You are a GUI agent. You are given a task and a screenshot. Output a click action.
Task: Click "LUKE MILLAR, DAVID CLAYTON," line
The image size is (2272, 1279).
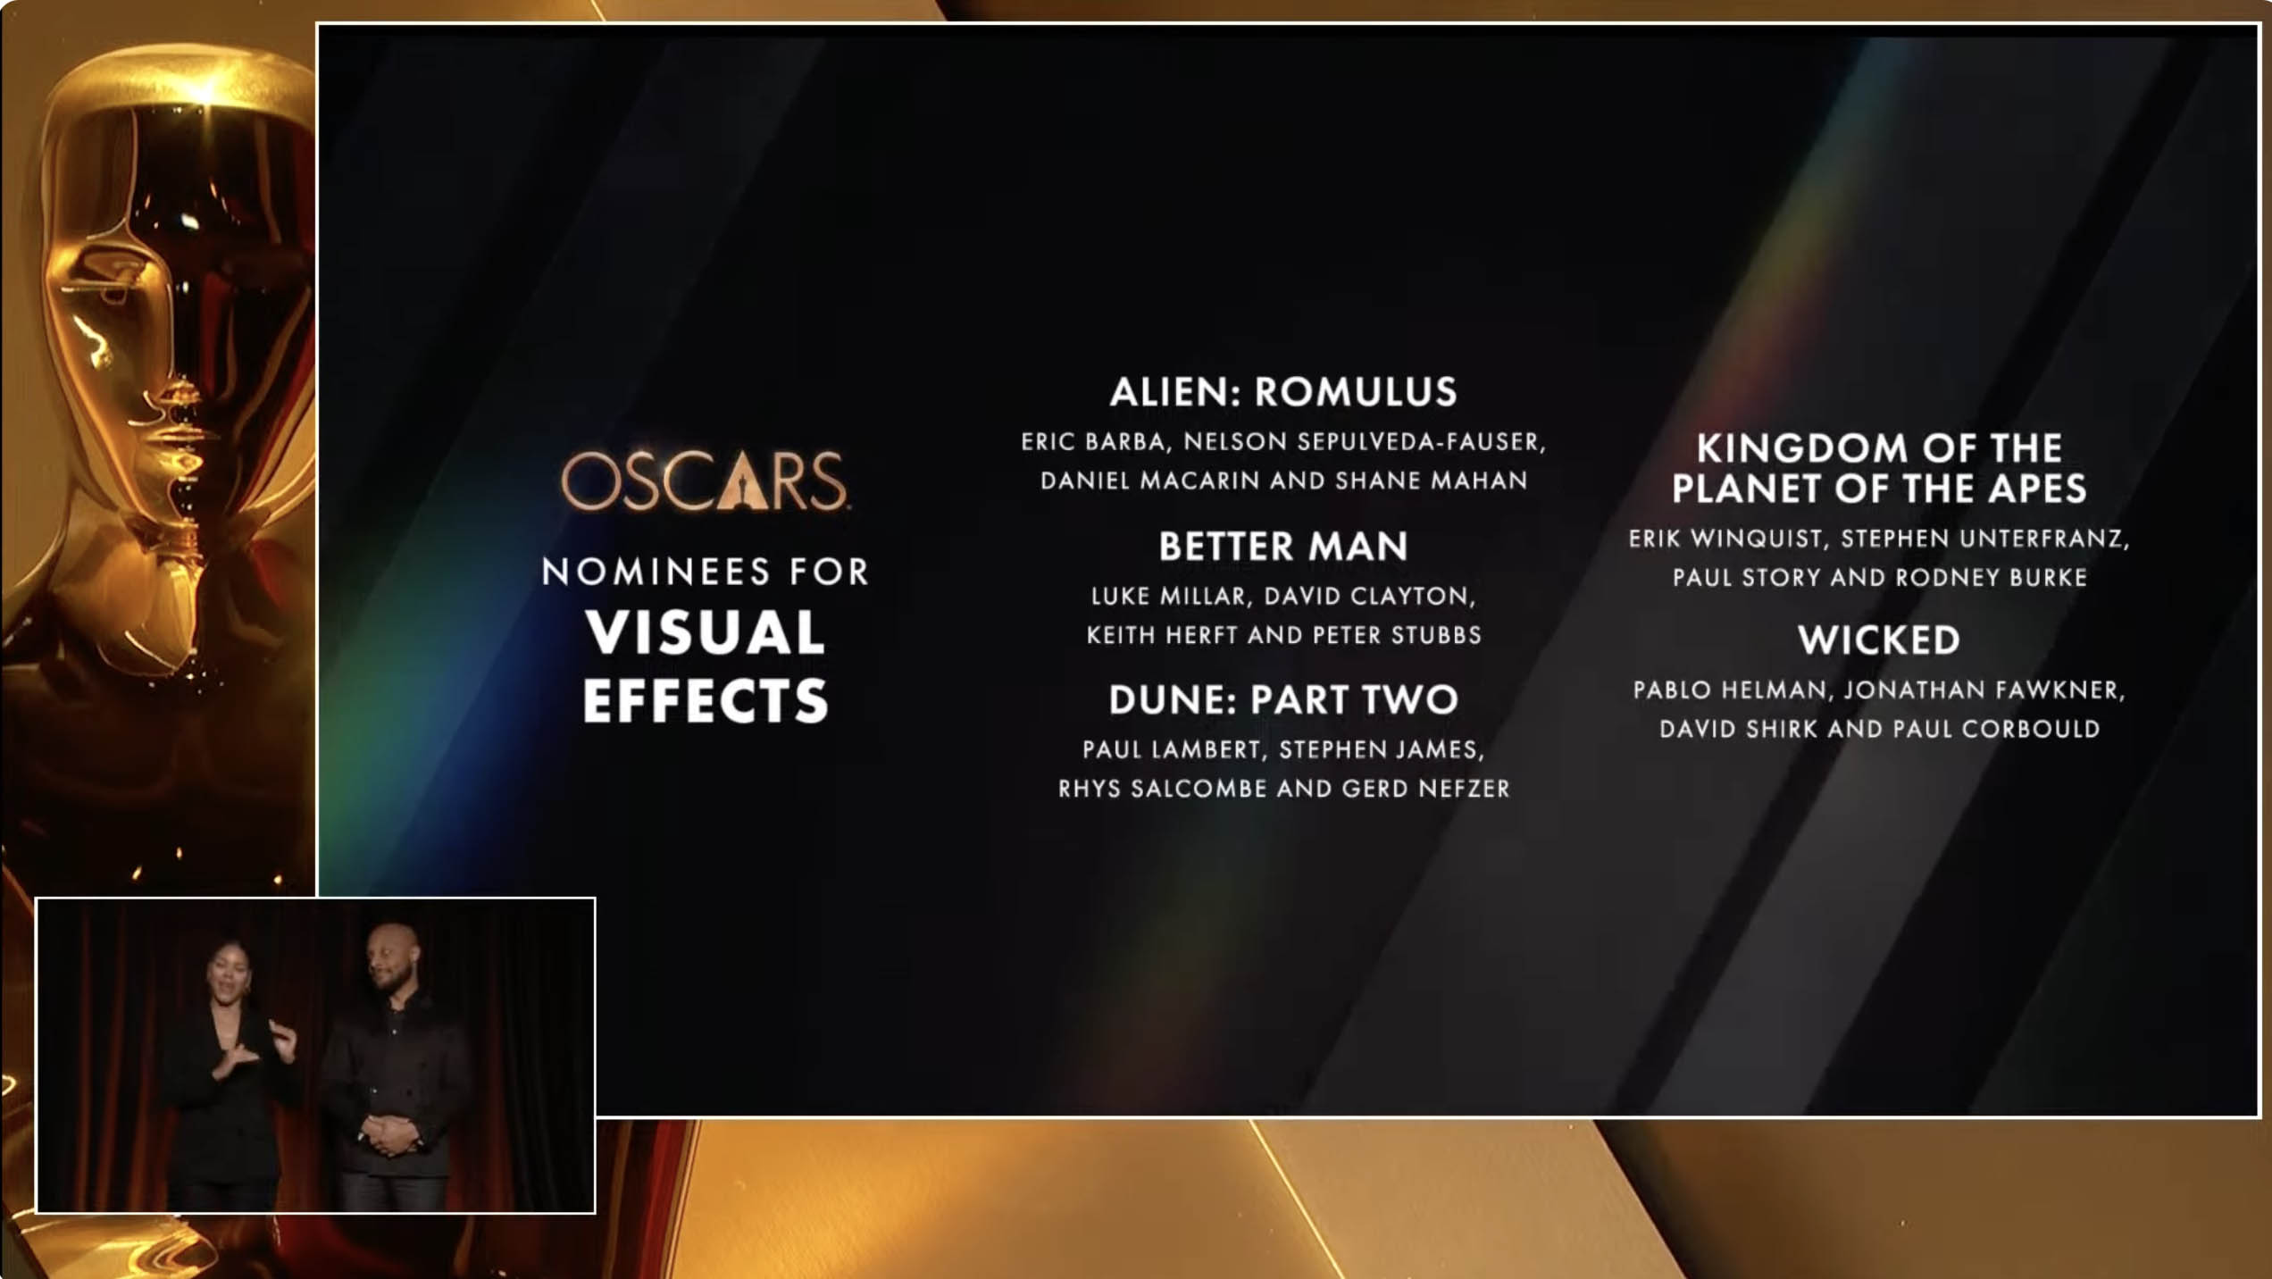click(1283, 597)
